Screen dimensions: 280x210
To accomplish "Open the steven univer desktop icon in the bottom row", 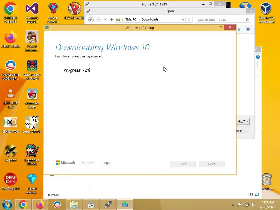I will click(32, 183).
